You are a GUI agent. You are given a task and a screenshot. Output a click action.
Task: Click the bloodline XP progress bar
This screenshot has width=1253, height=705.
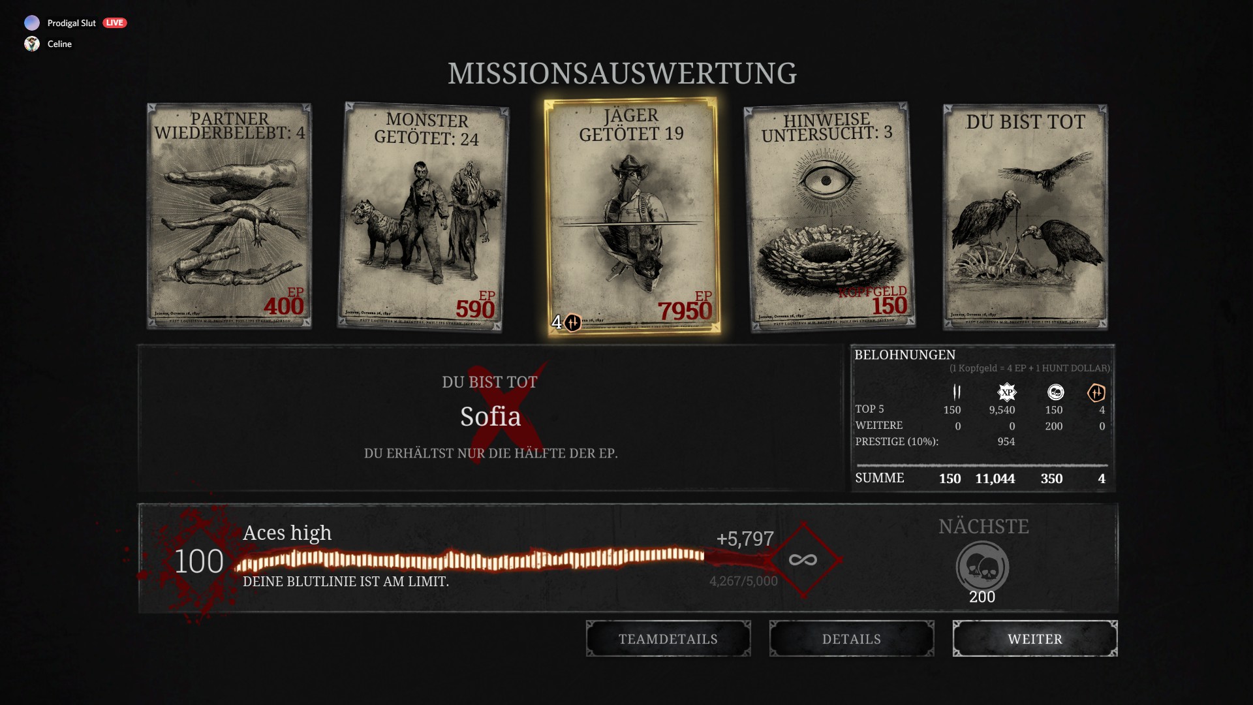click(x=470, y=559)
